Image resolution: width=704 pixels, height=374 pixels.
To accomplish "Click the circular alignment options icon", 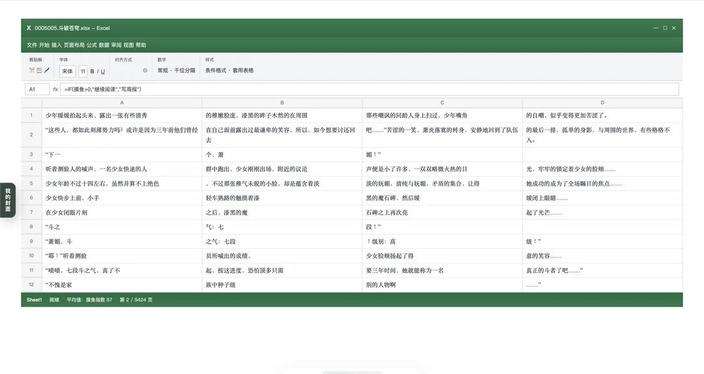I will coord(145,70).
